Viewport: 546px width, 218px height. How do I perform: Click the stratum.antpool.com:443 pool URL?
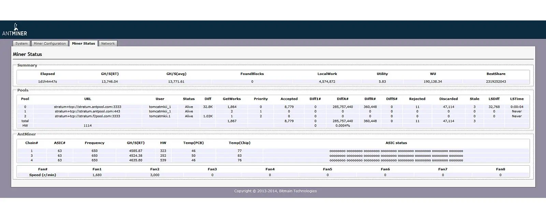click(87, 111)
